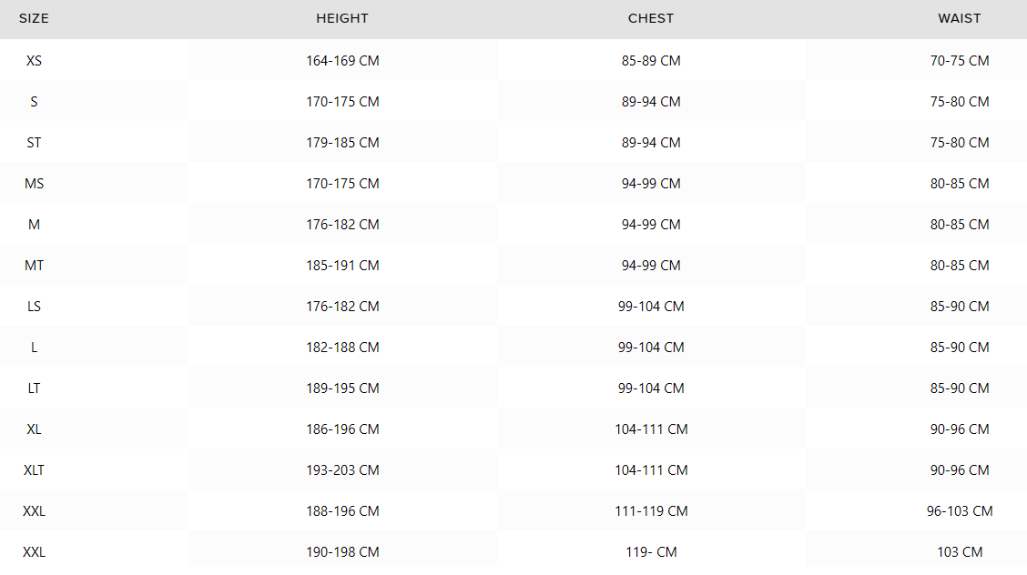This screenshot has height=575, width=1027.
Task: Select the 185-191 CM height value
Action: point(342,266)
